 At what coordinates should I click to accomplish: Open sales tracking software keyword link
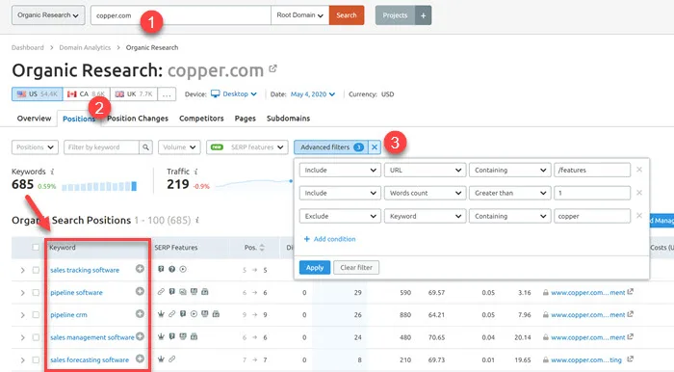click(85, 270)
